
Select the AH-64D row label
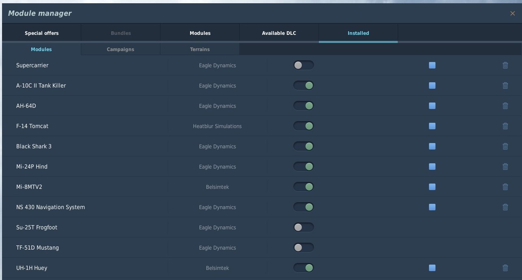tap(26, 106)
